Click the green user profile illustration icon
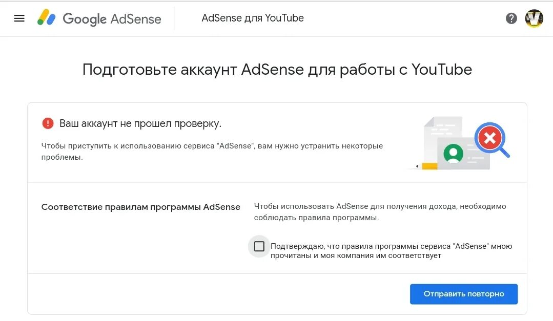 pyautogui.click(x=453, y=153)
